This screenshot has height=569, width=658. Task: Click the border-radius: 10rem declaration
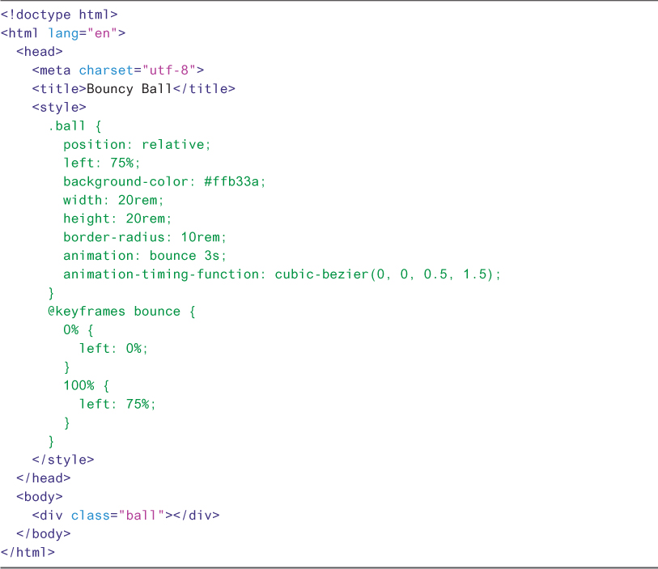145,237
